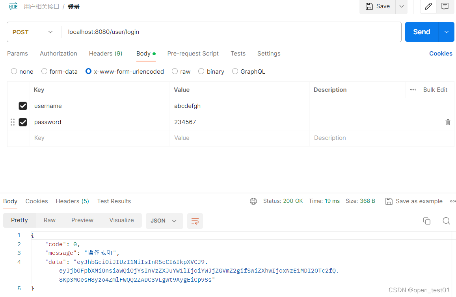Click the Status 200 OK text
Viewport: 456px width, 297px height.
coord(283,201)
